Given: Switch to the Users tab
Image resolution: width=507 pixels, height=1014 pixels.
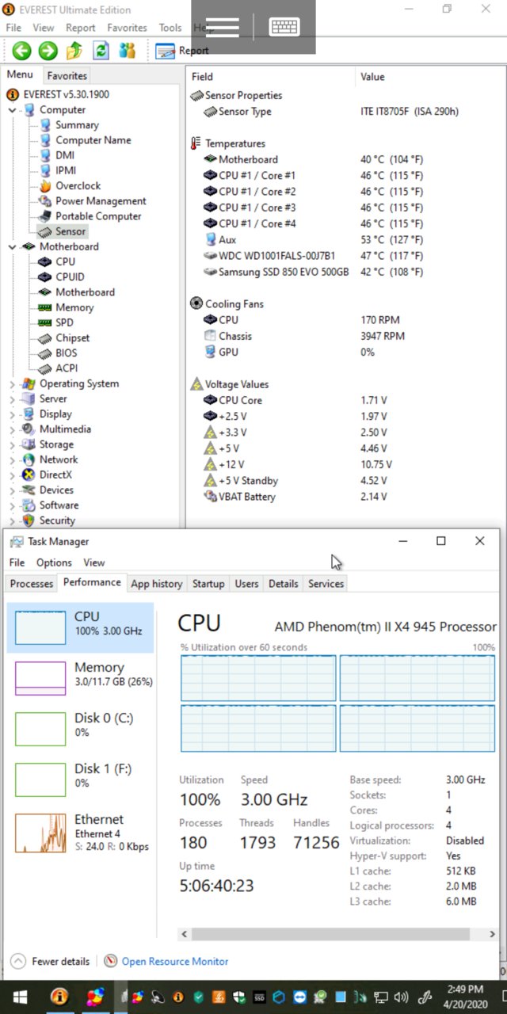Looking at the screenshot, I should pos(246,584).
